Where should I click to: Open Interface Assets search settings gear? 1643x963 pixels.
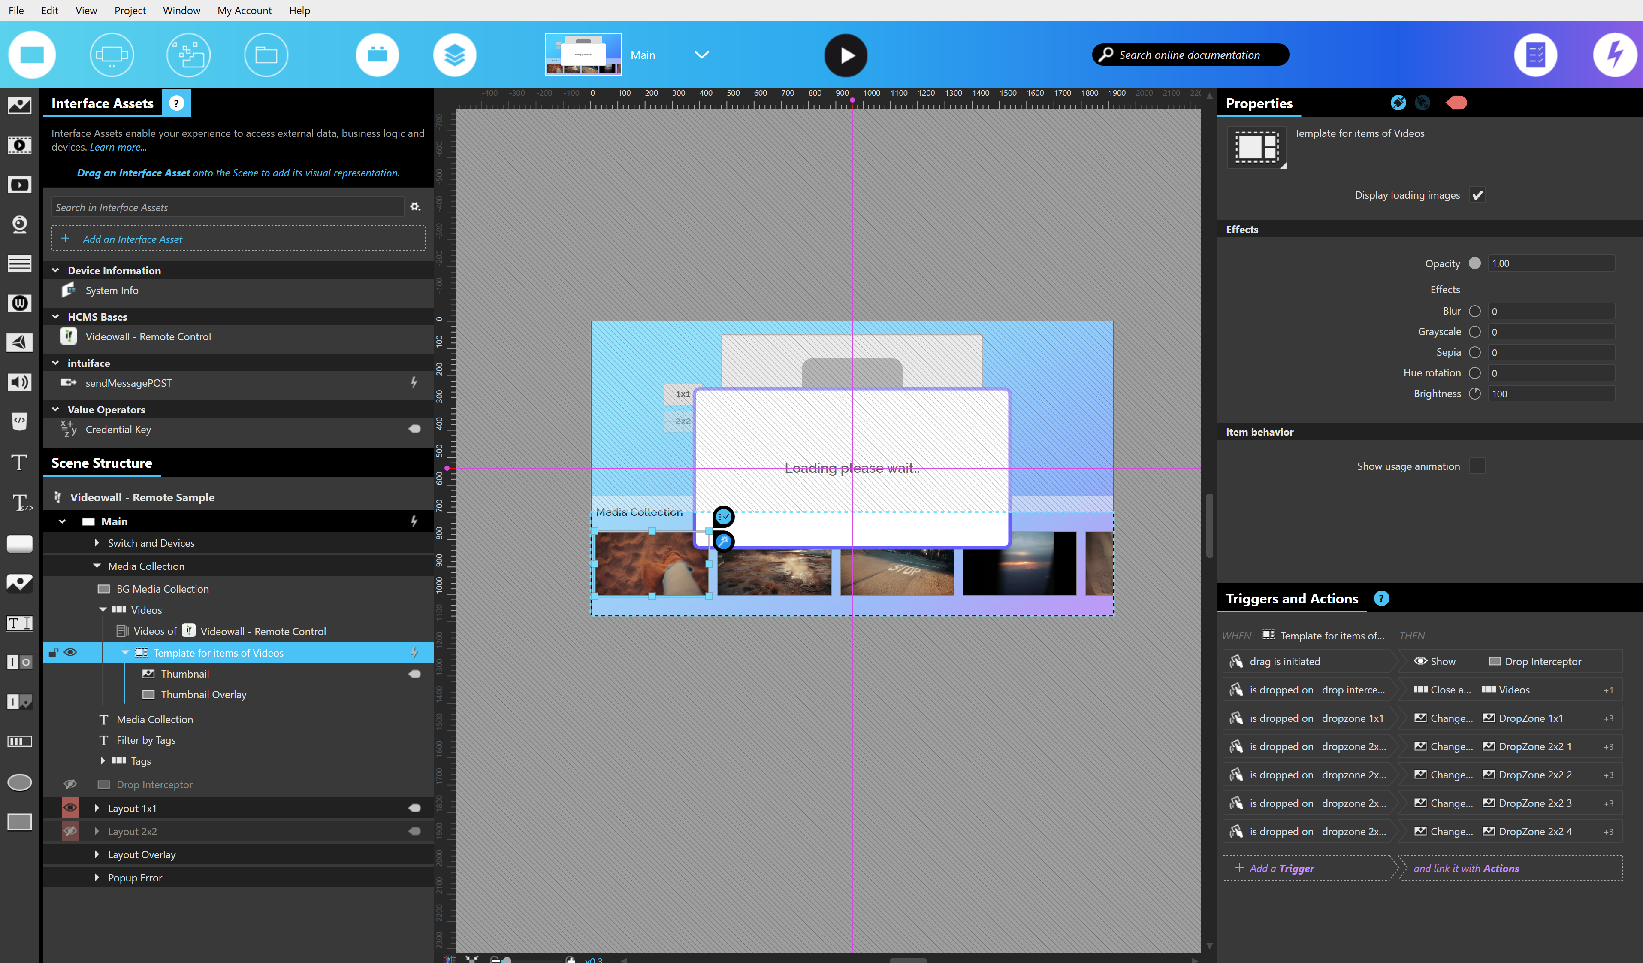(x=415, y=207)
